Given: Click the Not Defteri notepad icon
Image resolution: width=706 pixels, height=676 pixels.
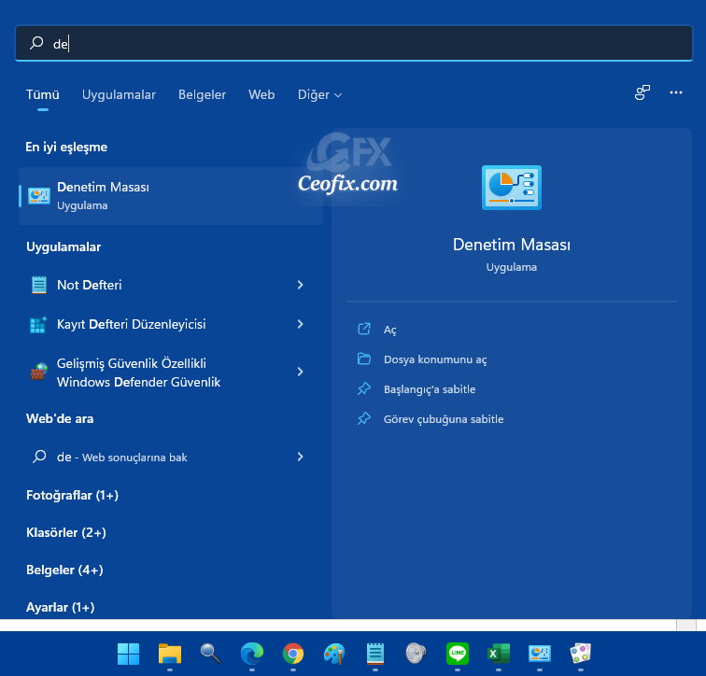Looking at the screenshot, I should coord(39,285).
